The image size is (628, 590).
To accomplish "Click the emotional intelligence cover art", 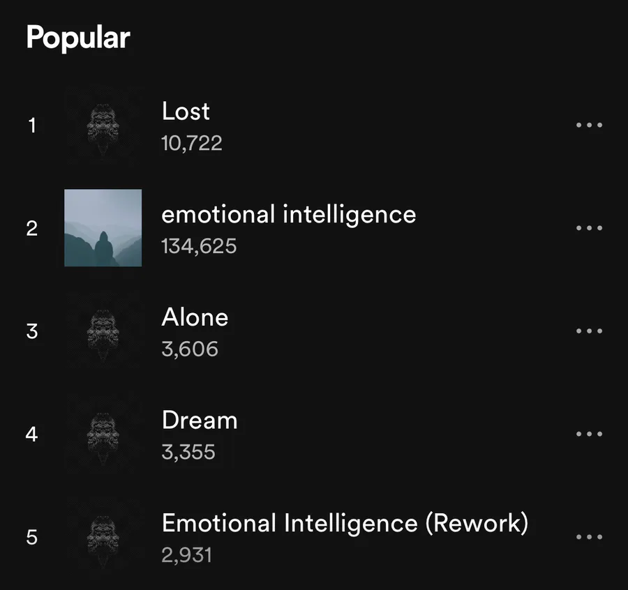I will pos(103,228).
